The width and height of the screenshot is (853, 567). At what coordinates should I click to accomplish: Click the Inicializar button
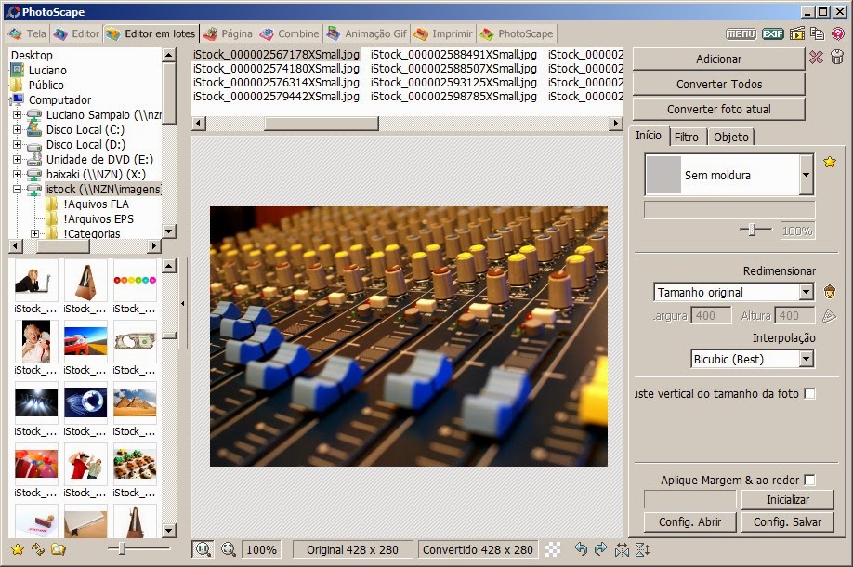[787, 499]
